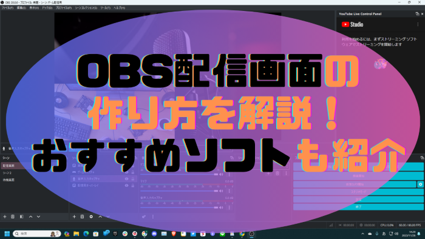Toggle lock on 配信用オーバーレイ source

pyautogui.click(x=133, y=186)
